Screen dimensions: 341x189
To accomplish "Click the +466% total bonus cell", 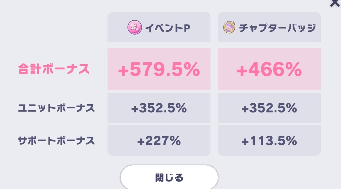I will 269,69.
